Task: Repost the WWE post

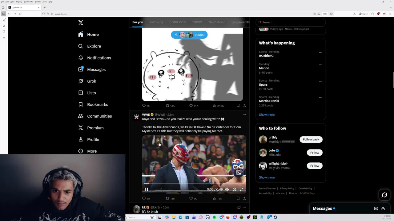Action: pyautogui.click(x=170, y=198)
